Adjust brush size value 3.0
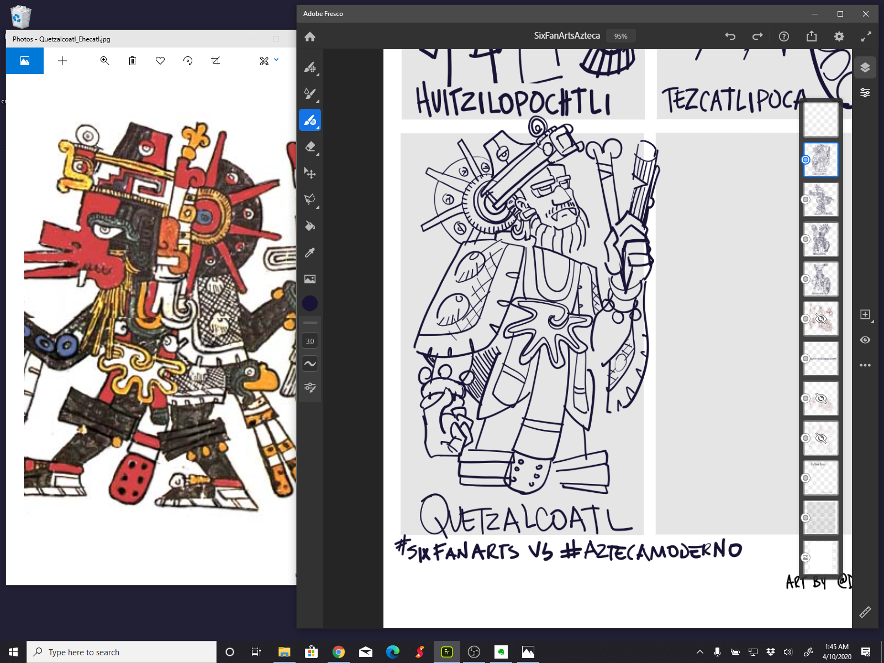884x663 pixels. pyautogui.click(x=310, y=341)
